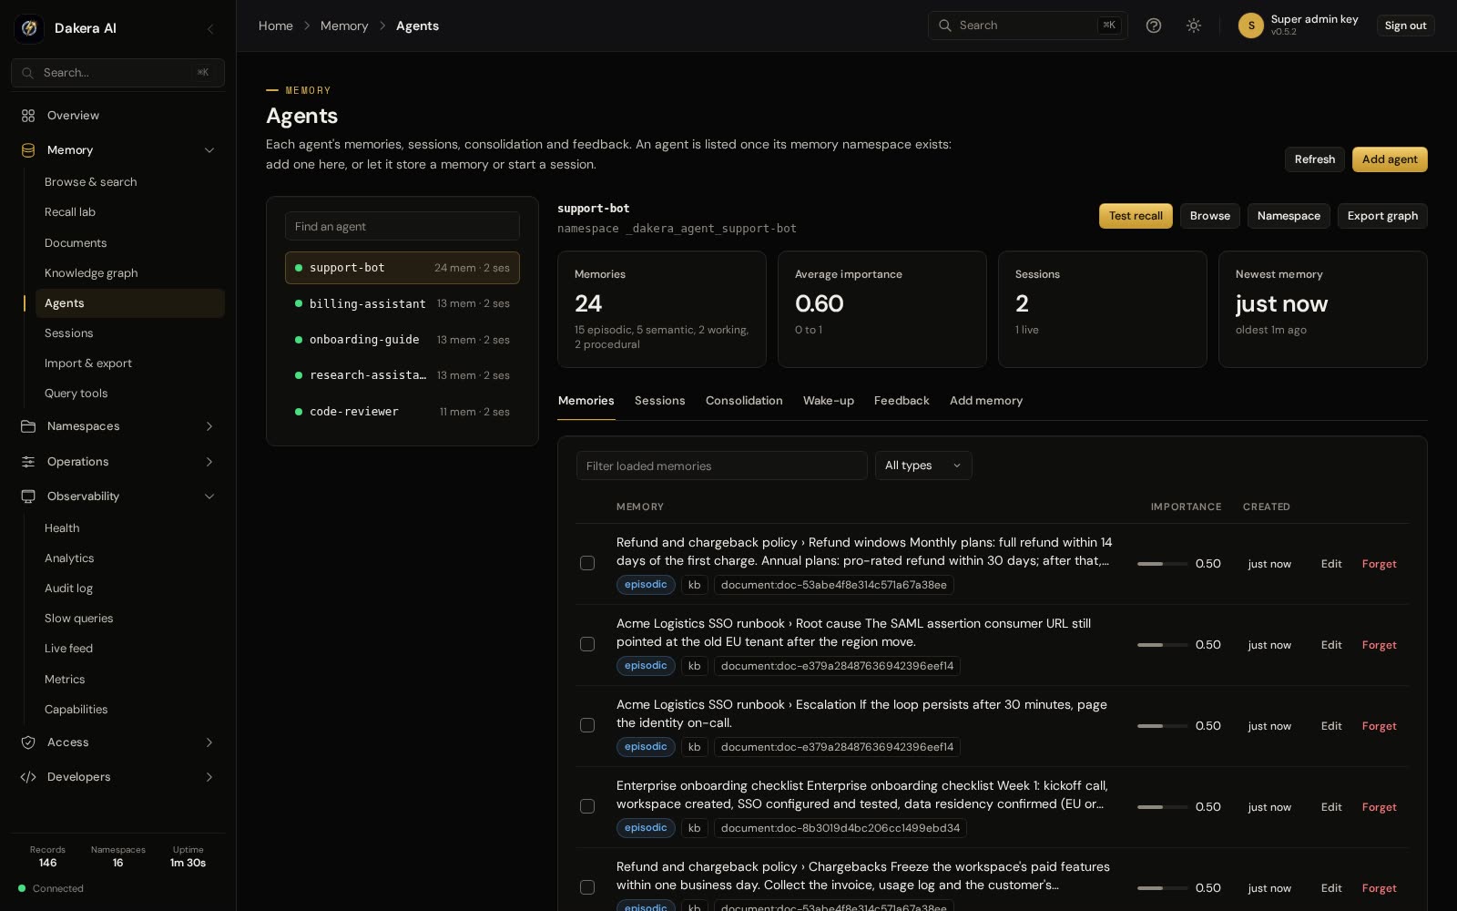Select checkbox for Enterprise onboarding checklist row
The image size is (1457, 911).
pyautogui.click(x=587, y=806)
